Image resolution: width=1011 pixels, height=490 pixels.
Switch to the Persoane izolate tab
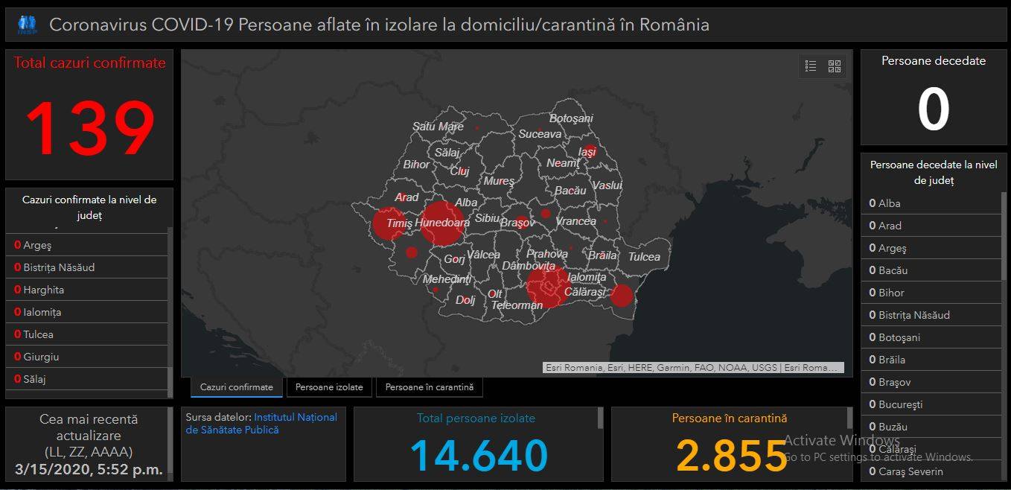point(329,386)
